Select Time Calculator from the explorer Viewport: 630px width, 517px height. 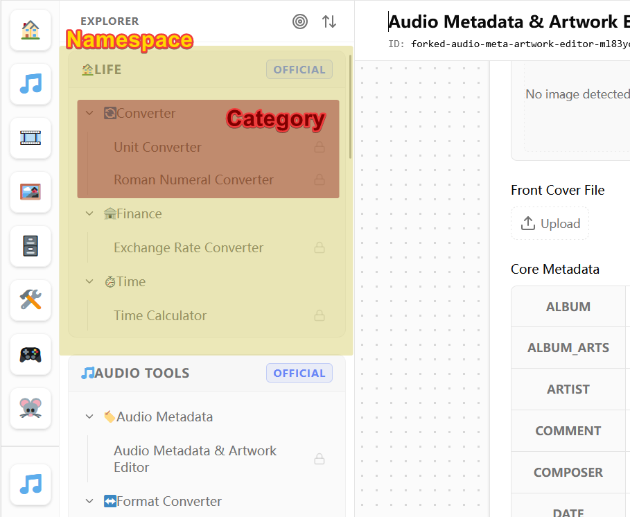[x=160, y=315]
